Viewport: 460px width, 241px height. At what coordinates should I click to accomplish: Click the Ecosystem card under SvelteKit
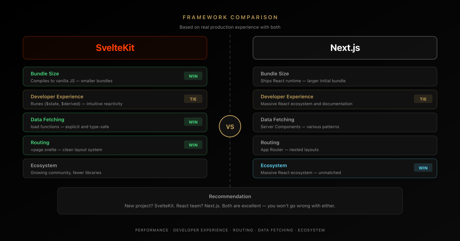click(115, 168)
